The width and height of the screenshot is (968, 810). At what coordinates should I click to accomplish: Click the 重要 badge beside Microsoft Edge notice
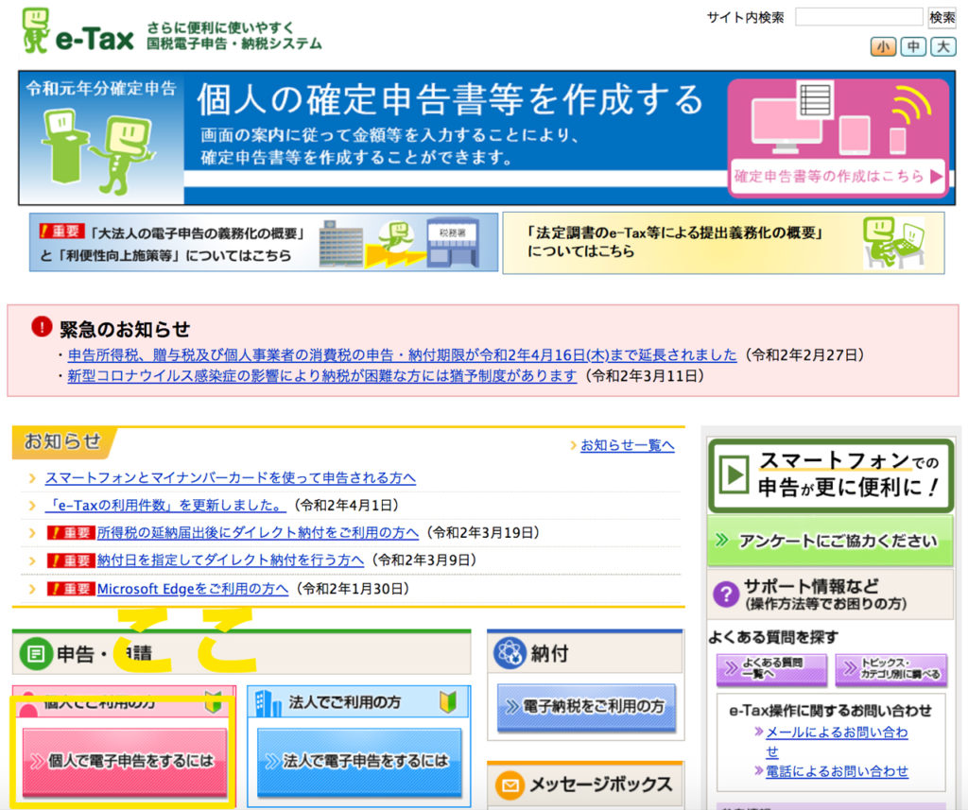[x=70, y=589]
